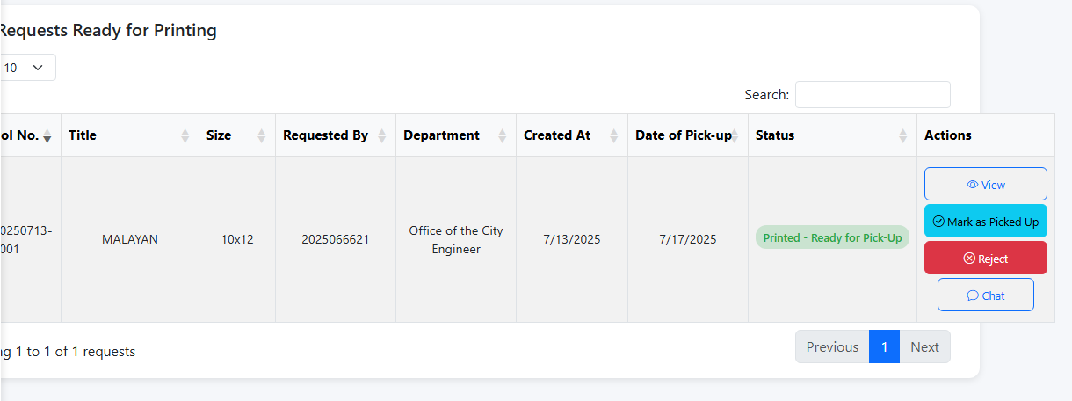Sort by Size column arrows
The width and height of the screenshot is (1072, 401).
tap(262, 135)
